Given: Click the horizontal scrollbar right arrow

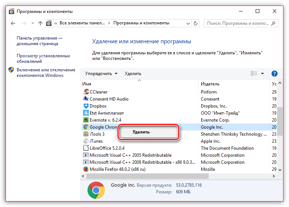Looking at the screenshot, I should pyautogui.click(x=274, y=176).
